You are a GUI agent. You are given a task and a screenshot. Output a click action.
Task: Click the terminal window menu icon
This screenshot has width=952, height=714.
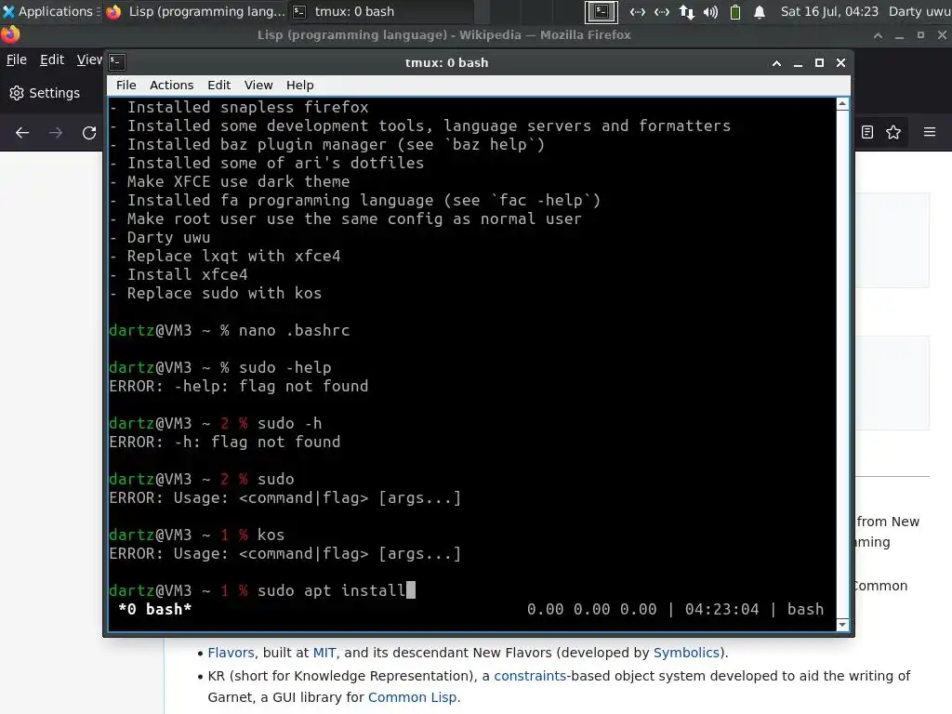point(117,62)
